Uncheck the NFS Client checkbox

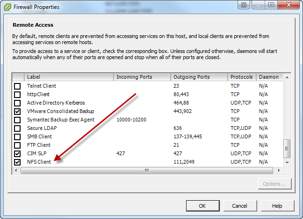click(x=17, y=162)
